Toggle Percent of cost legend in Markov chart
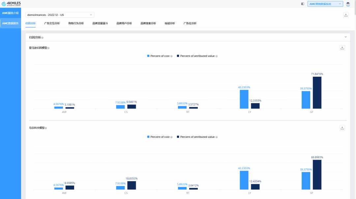 pos(158,137)
